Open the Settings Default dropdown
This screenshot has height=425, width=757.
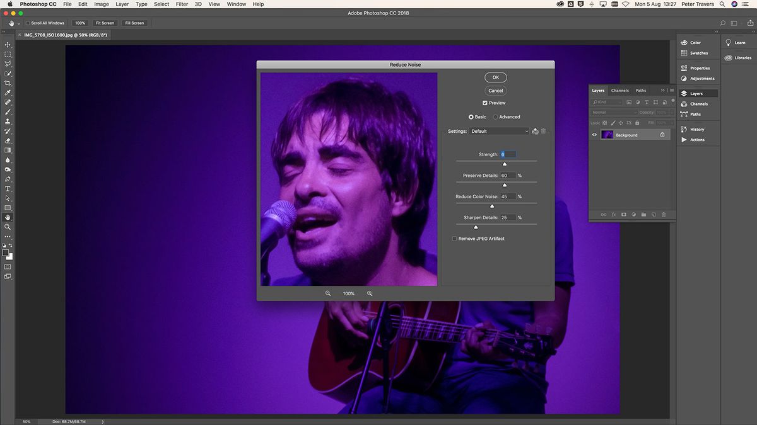tap(500, 131)
